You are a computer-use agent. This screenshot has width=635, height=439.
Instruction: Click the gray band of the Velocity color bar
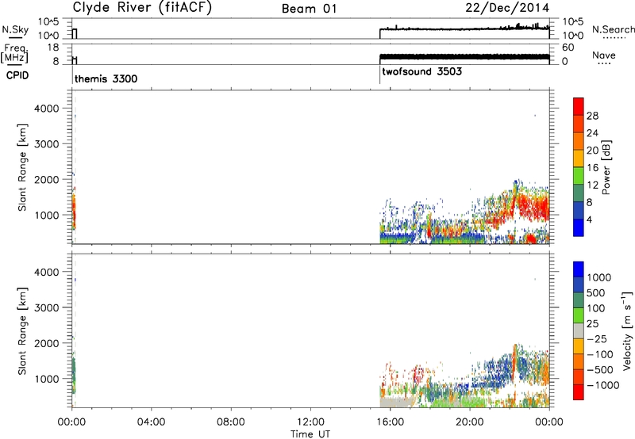pyautogui.click(x=579, y=330)
